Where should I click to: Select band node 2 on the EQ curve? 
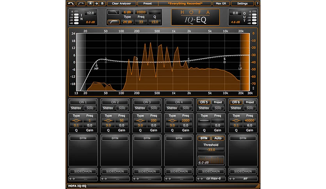(x=106, y=62)
